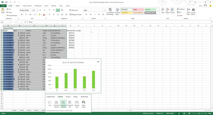Apply the red Font Color swatch

(x=44, y=14)
